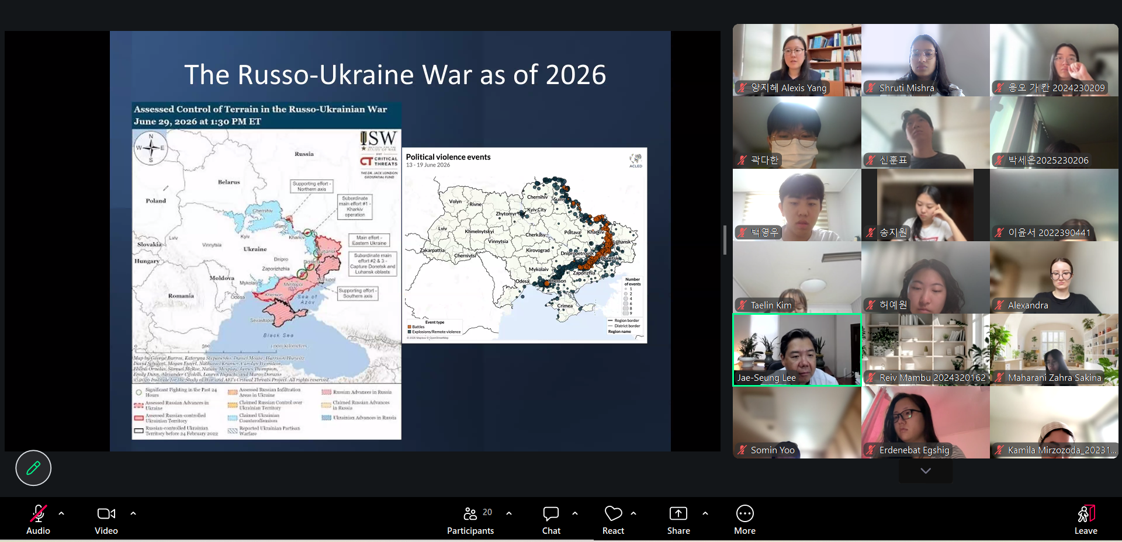The height and width of the screenshot is (542, 1122).
Task: Click Alexis Yang's muted microphone icon
Action: tap(742, 88)
